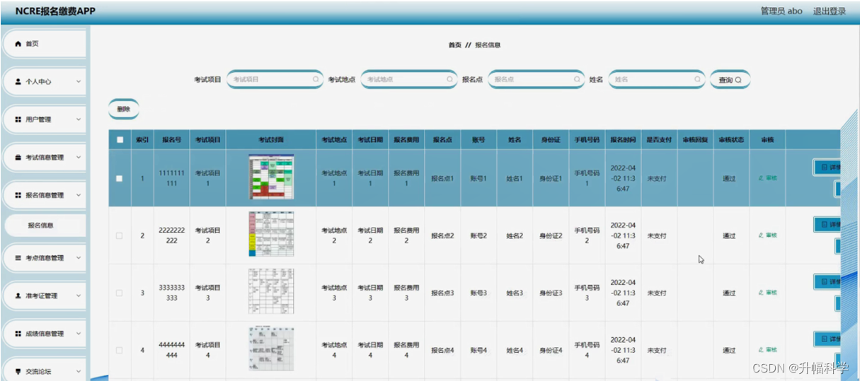Click the cell 身份证3
Viewport: 860px width, 381px height.
click(x=550, y=293)
